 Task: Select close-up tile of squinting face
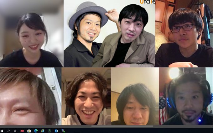(31, 96)
